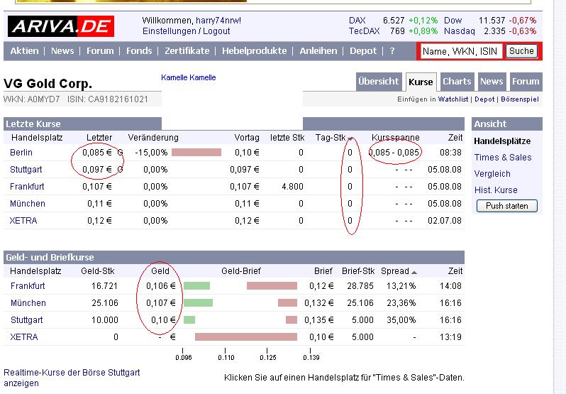Click München's Spread value 23,36%
Viewport: 566px width, 394px height.
tap(401, 302)
